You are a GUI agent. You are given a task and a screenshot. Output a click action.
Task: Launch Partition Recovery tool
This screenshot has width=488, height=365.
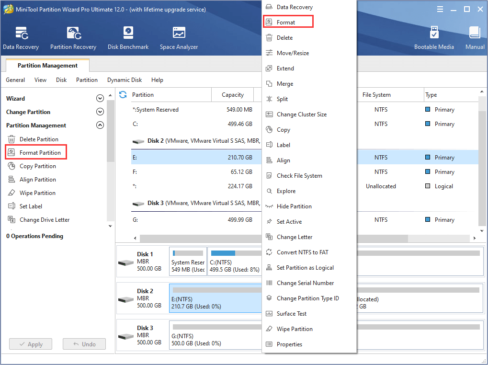point(73,38)
